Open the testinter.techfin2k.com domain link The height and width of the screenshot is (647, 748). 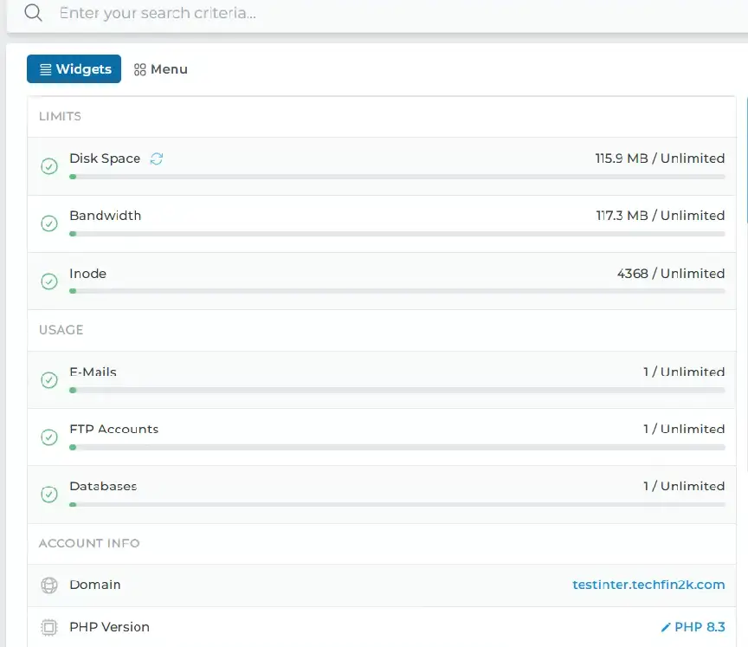[648, 585]
